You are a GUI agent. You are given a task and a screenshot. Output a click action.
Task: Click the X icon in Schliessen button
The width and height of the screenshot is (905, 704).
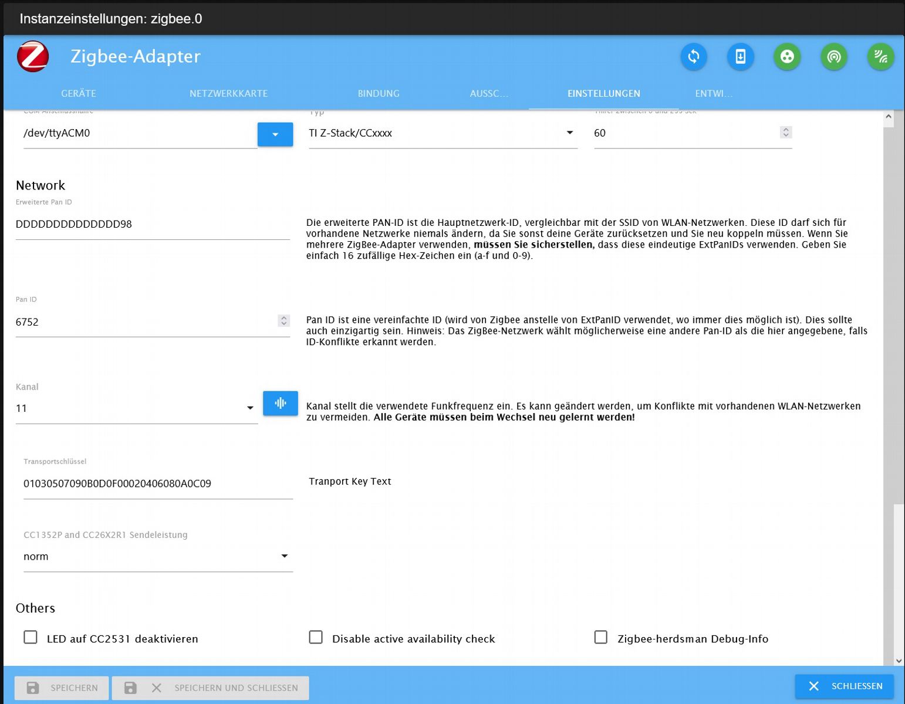tap(813, 686)
